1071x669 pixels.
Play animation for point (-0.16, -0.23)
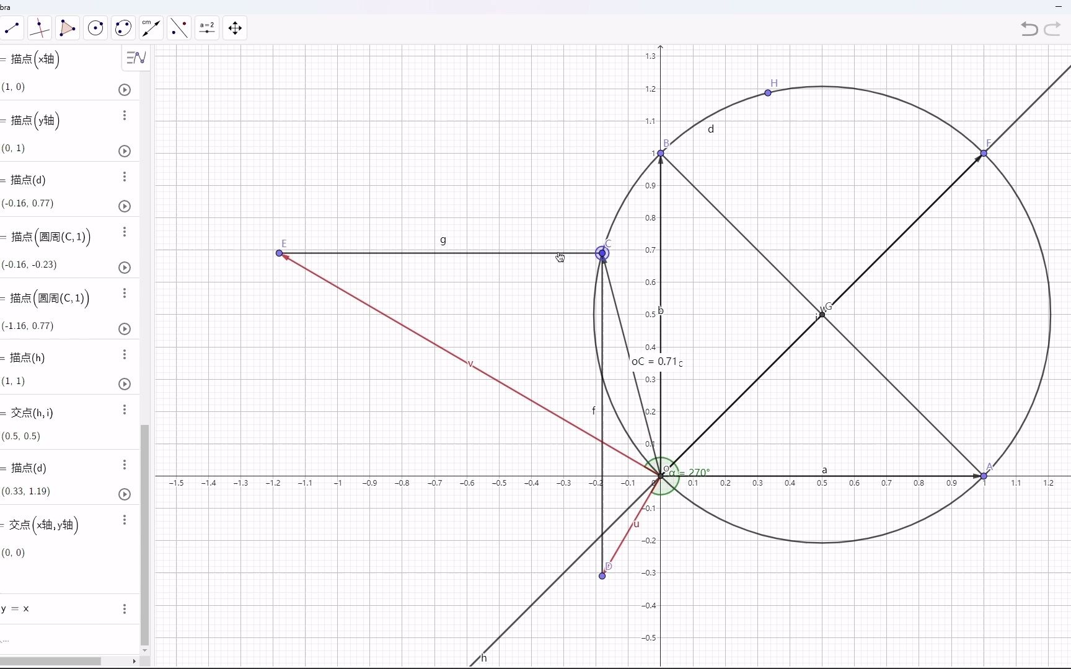click(x=125, y=268)
